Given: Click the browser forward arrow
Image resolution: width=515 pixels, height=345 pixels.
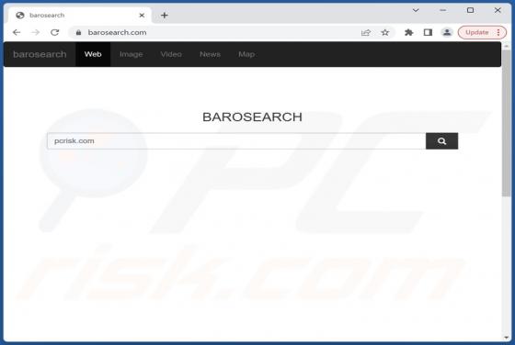Looking at the screenshot, I should point(36,32).
